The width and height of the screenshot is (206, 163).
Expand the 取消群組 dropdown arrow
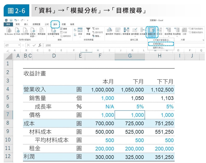pyautogui.click(x=177, y=36)
